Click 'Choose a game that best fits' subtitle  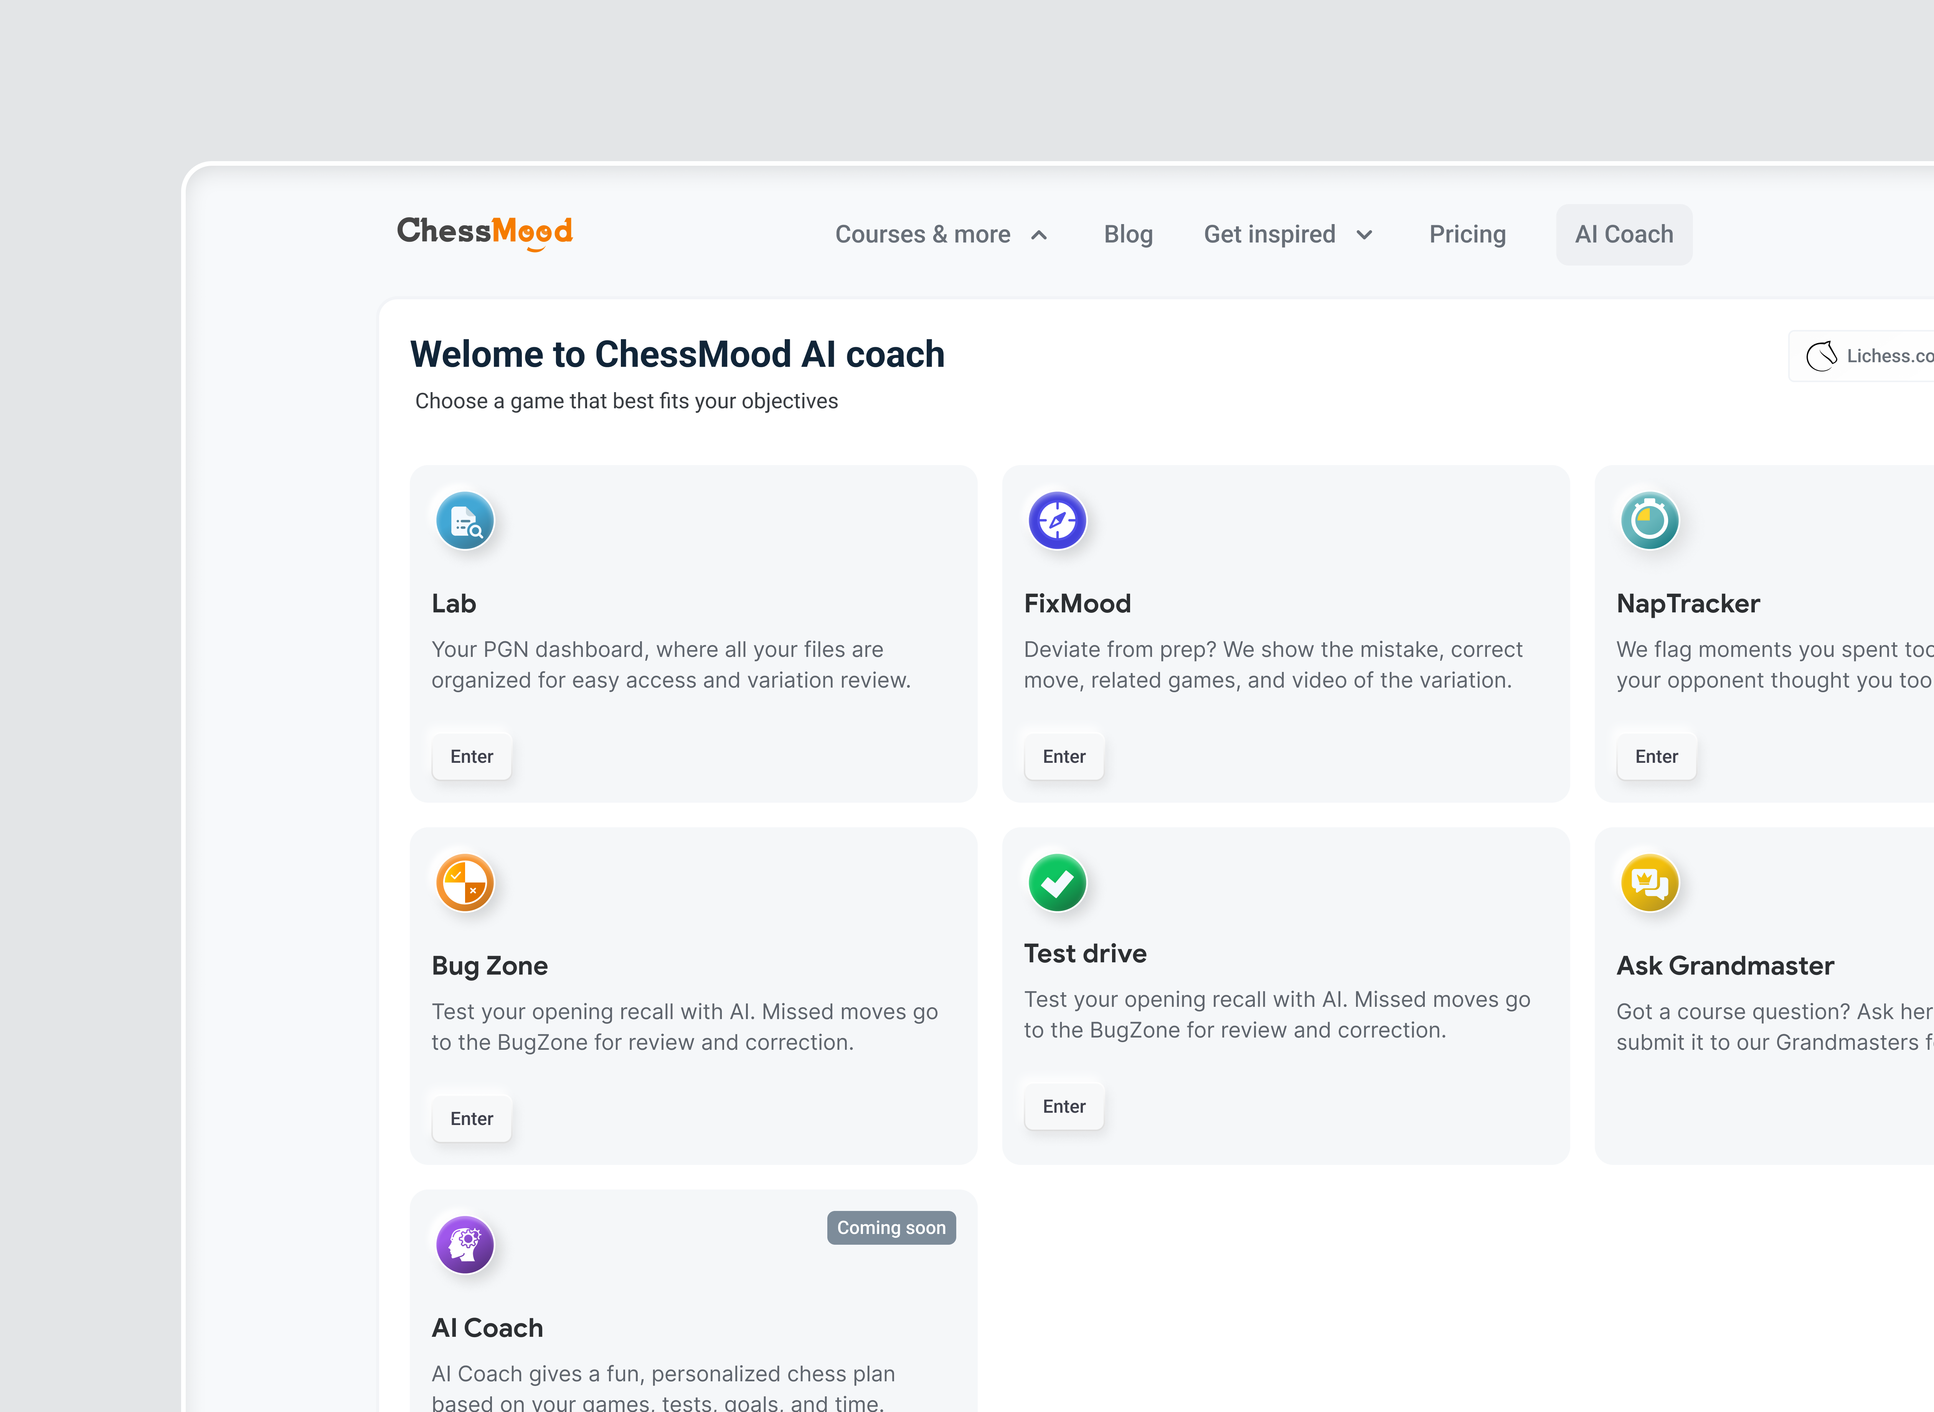tap(626, 401)
